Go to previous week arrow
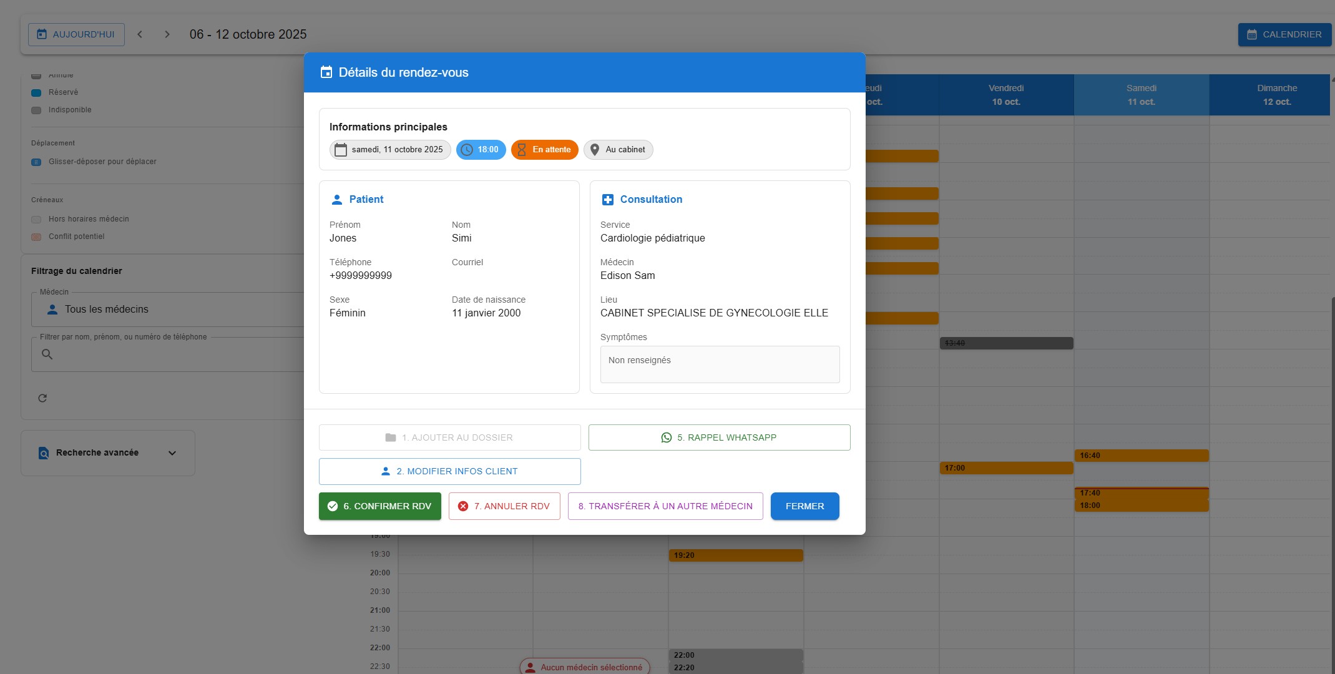Viewport: 1335px width, 674px height. pyautogui.click(x=140, y=34)
